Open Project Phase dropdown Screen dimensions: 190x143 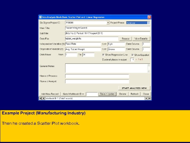point(149,23)
